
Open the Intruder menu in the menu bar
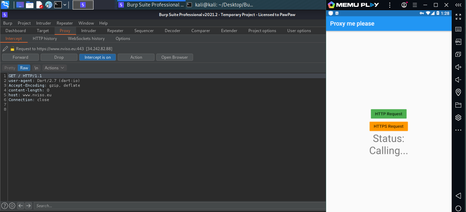click(44, 23)
